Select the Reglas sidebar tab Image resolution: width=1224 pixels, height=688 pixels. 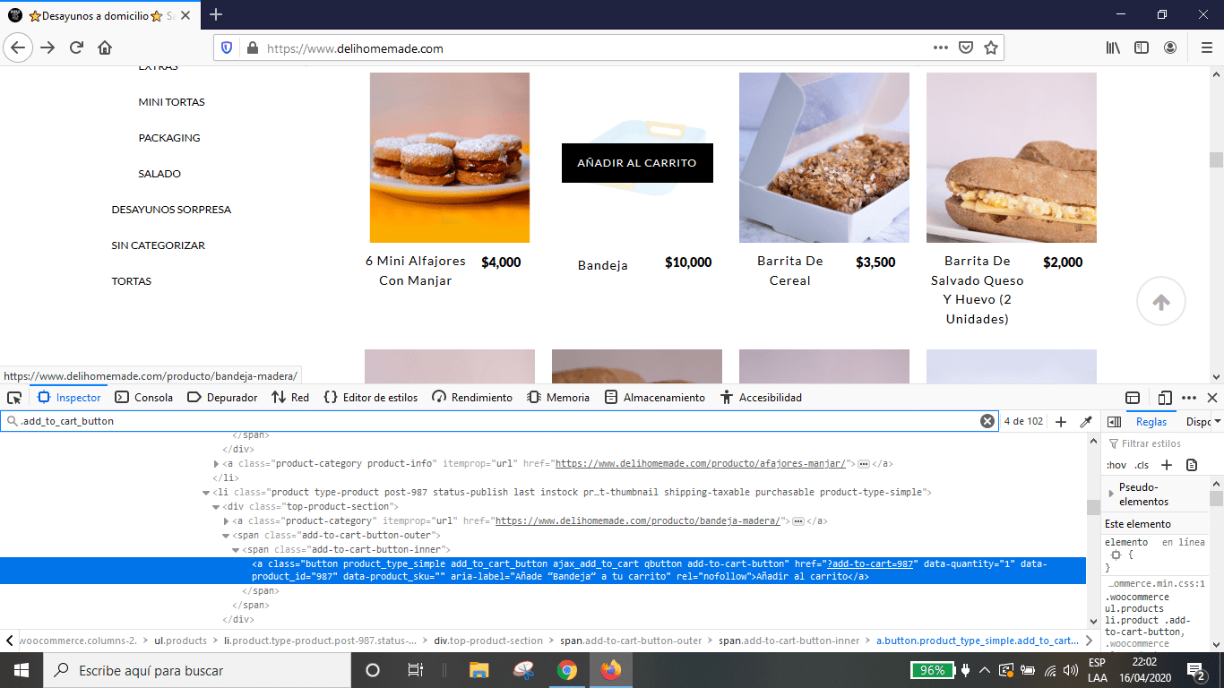[x=1151, y=422]
